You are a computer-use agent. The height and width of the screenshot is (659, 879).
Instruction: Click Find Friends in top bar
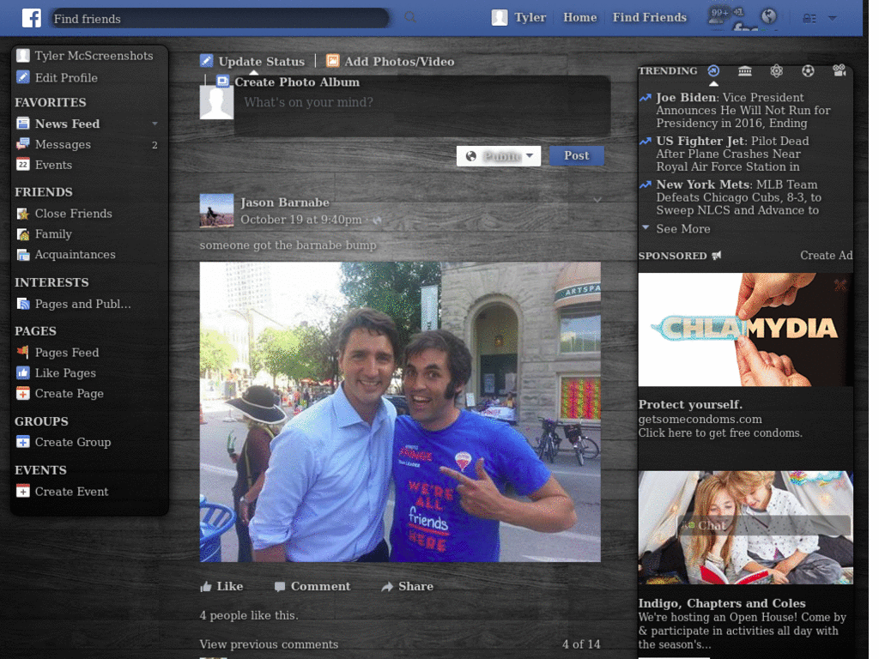649,17
